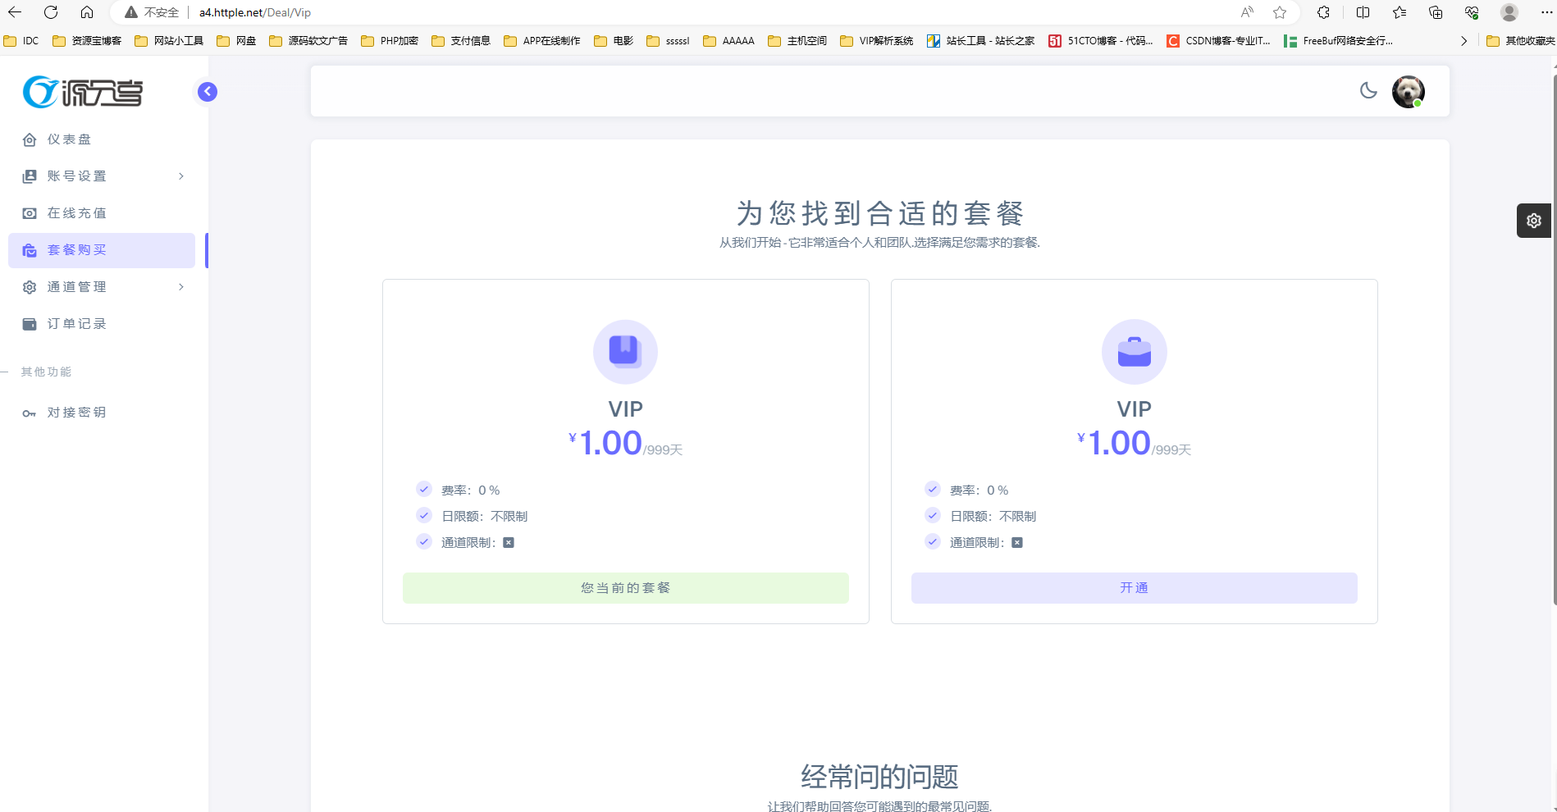The height and width of the screenshot is (812, 1557).
Task: Open the 订单记录 order records icon
Action: [30, 323]
